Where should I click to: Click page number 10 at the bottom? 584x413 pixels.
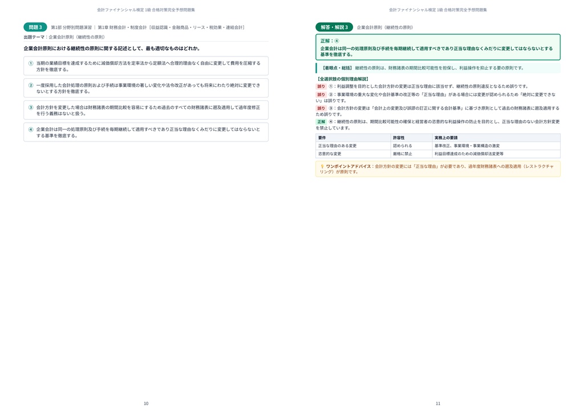coord(146,404)
